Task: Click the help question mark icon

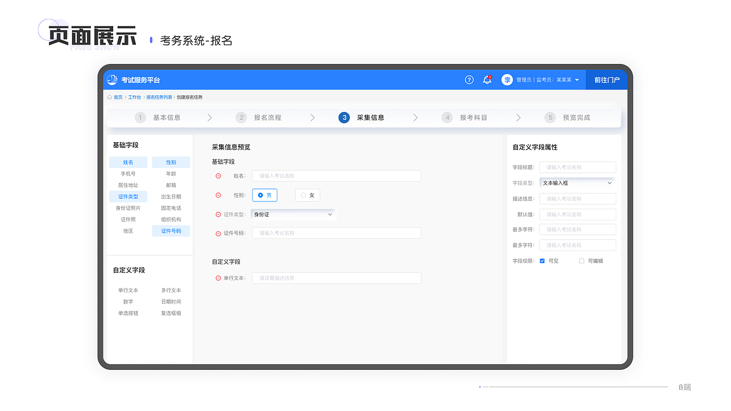Action: point(469,80)
